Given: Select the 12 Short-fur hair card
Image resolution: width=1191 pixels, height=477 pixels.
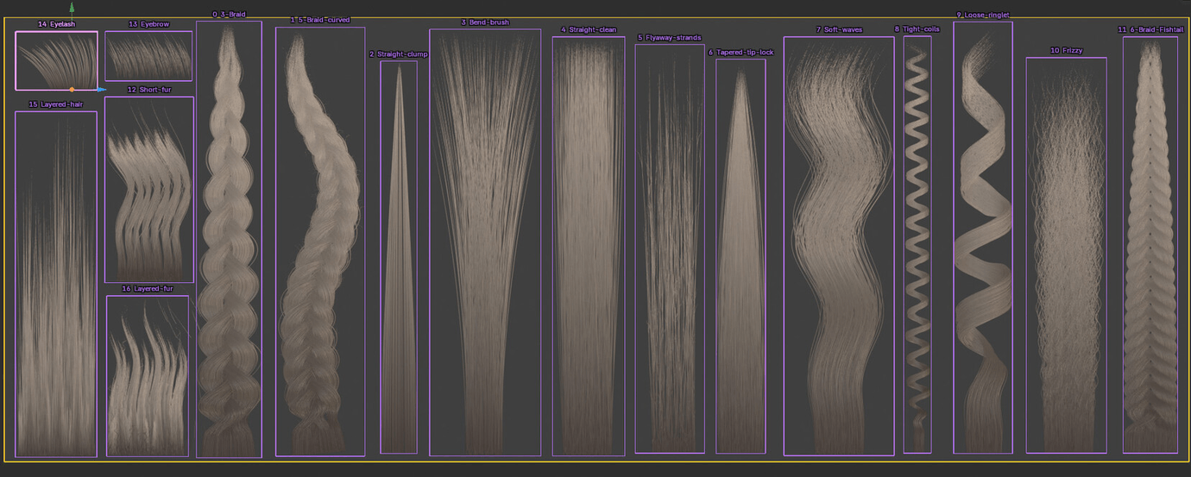Looking at the screenshot, I should point(149,189).
